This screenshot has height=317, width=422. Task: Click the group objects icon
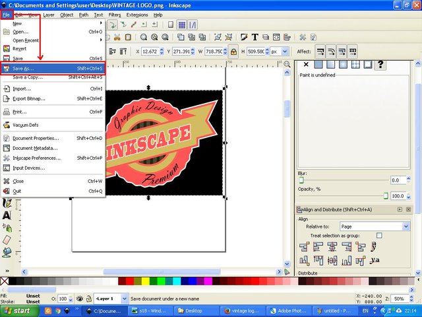[x=218, y=37]
